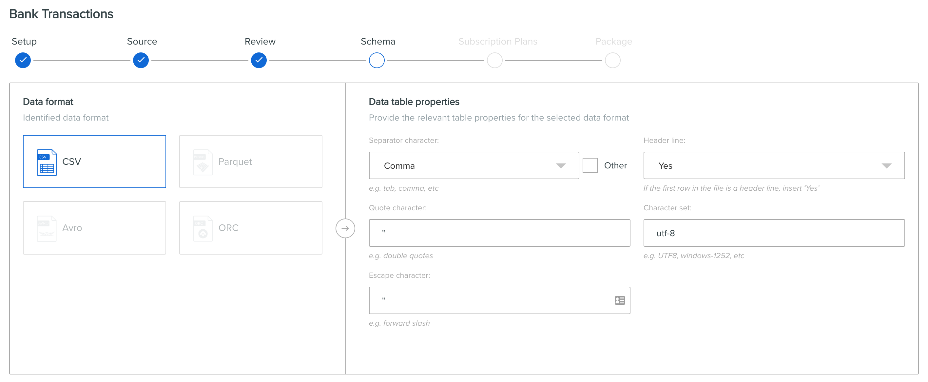The image size is (928, 382).
Task: Click into the Character set utf-8 field
Action: coord(774,233)
